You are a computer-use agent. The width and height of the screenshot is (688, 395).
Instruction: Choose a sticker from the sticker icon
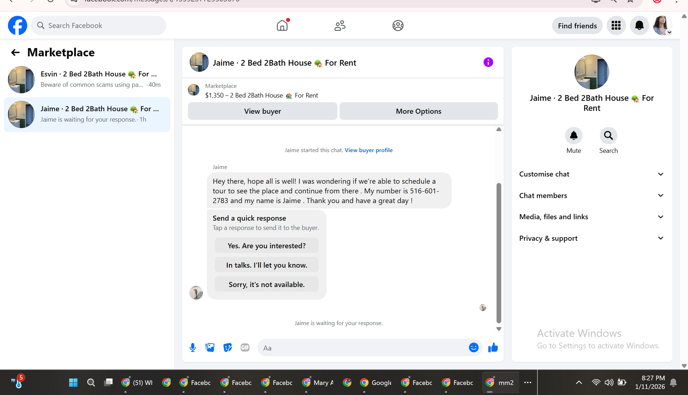(227, 347)
